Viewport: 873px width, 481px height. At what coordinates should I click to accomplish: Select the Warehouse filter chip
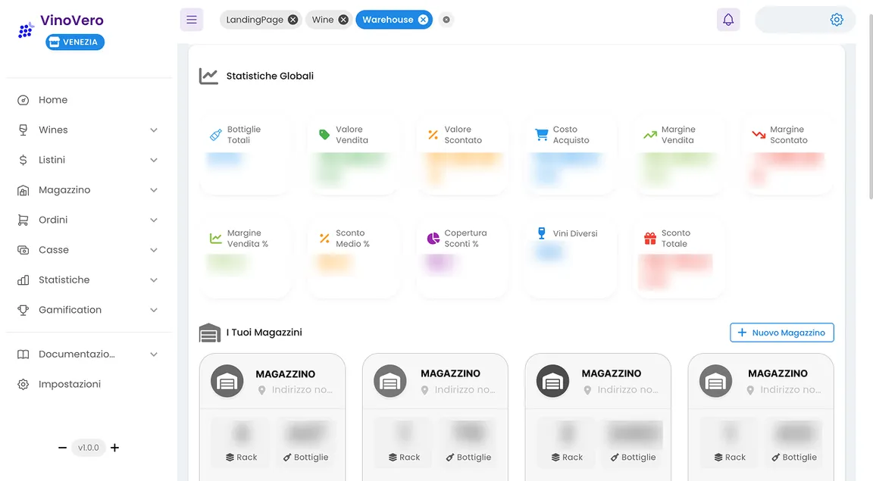click(388, 20)
